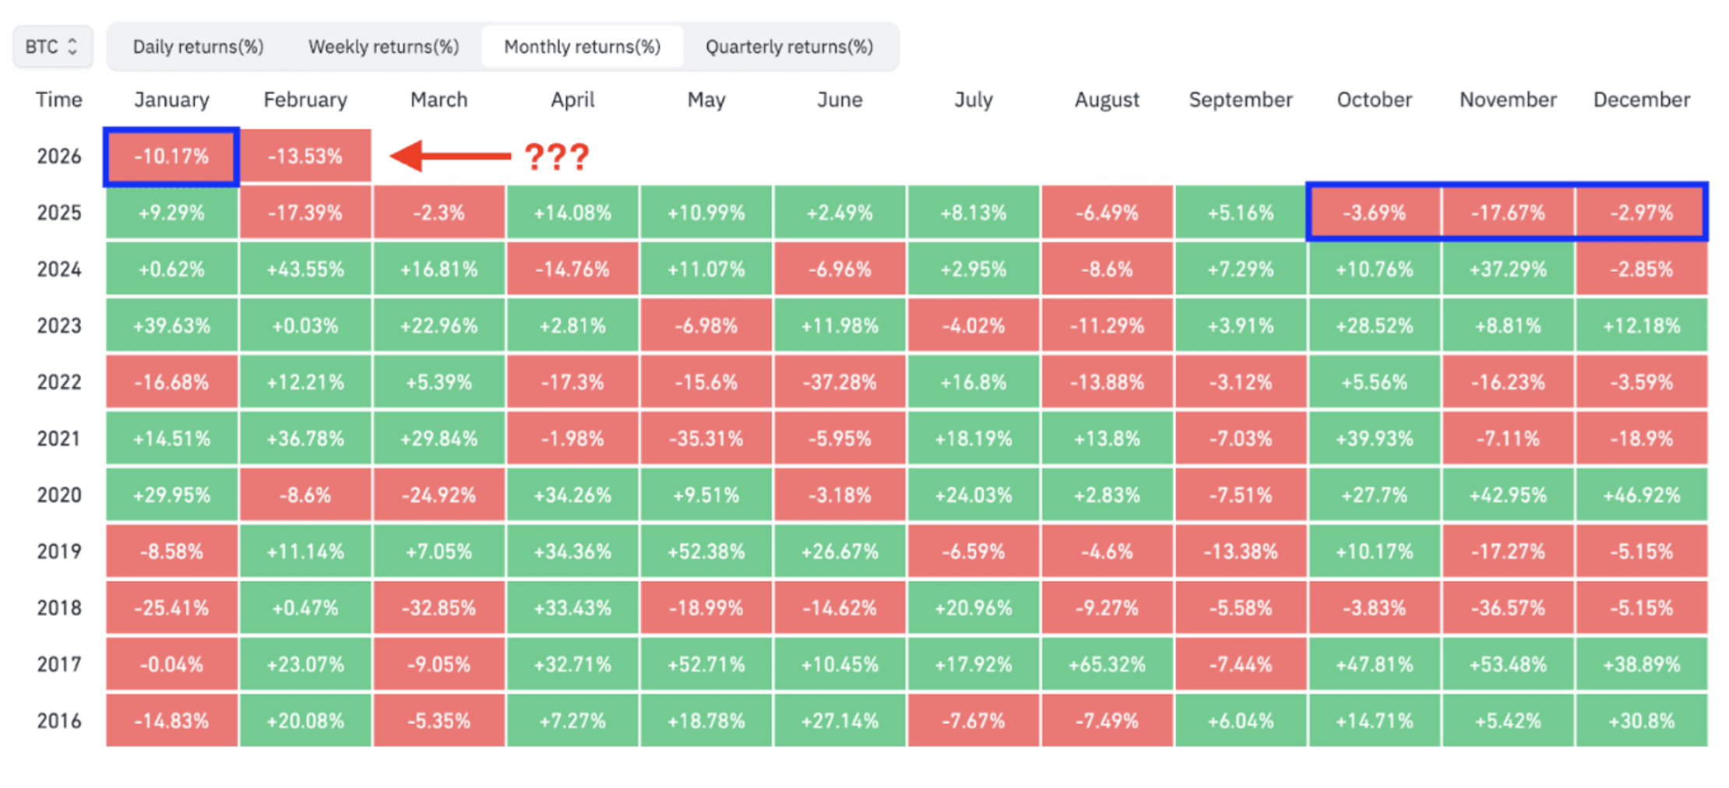Select the 2016 row label
The height and width of the screenshot is (788, 1729).
(59, 721)
